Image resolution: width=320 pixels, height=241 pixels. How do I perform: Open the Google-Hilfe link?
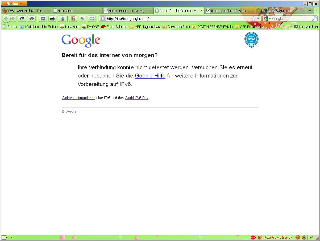click(150, 76)
